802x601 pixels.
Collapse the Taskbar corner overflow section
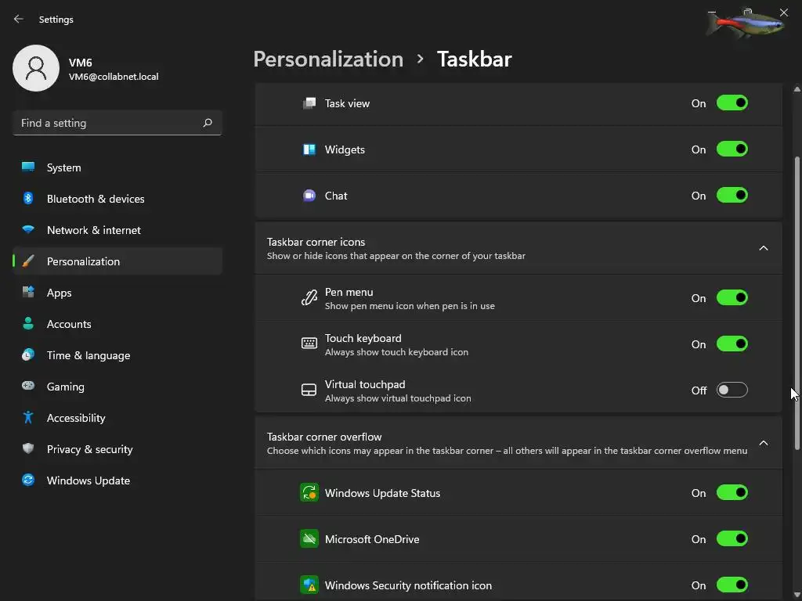764,443
